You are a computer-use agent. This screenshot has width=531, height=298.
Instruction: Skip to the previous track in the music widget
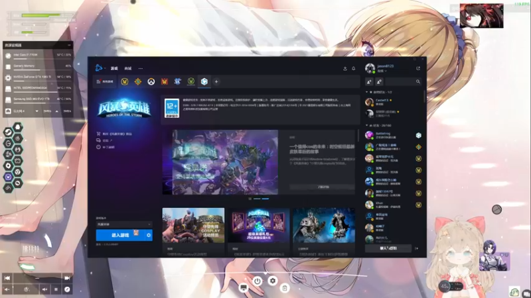coord(7,278)
